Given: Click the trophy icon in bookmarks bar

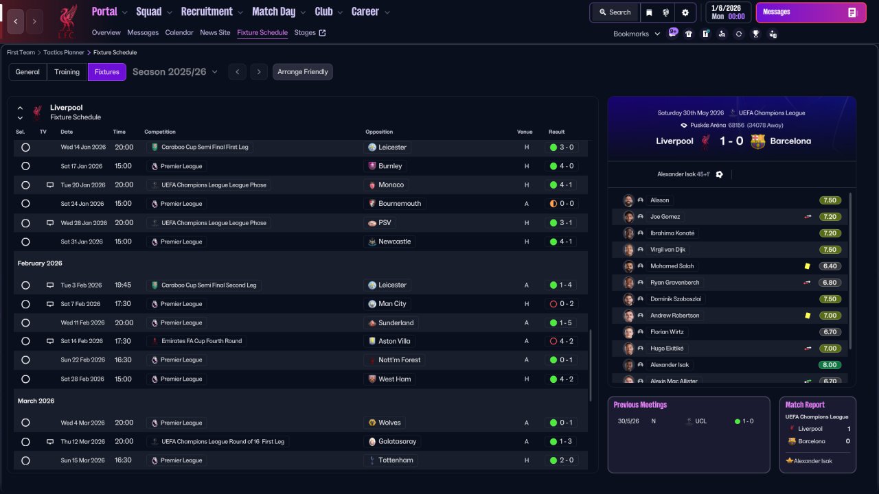Looking at the screenshot, I should [x=755, y=34].
